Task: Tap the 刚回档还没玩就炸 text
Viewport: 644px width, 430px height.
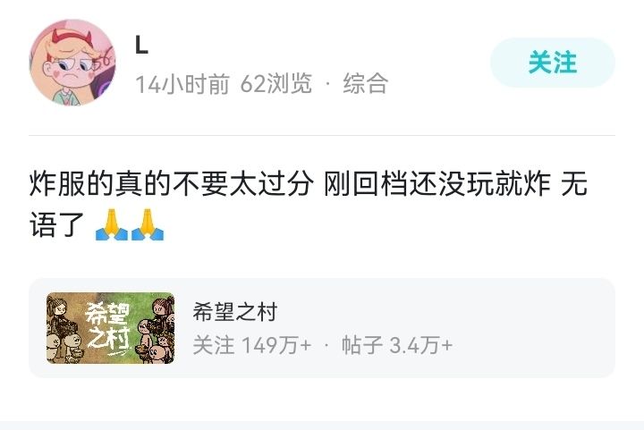Action: pos(437,183)
